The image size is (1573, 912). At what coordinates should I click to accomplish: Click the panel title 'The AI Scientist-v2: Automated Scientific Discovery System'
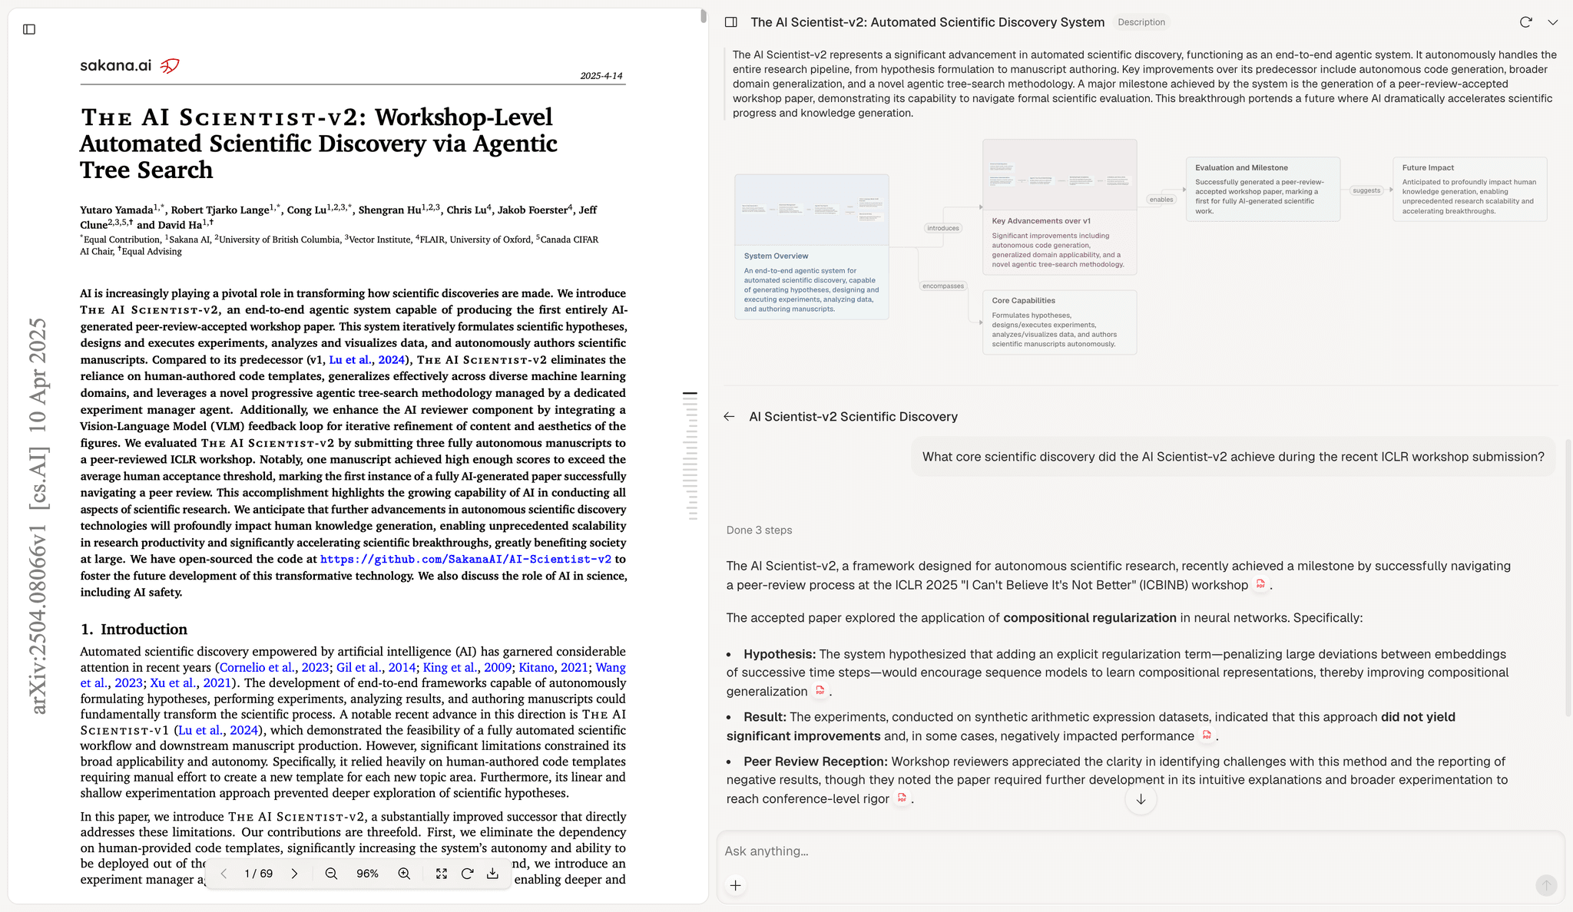coord(927,22)
